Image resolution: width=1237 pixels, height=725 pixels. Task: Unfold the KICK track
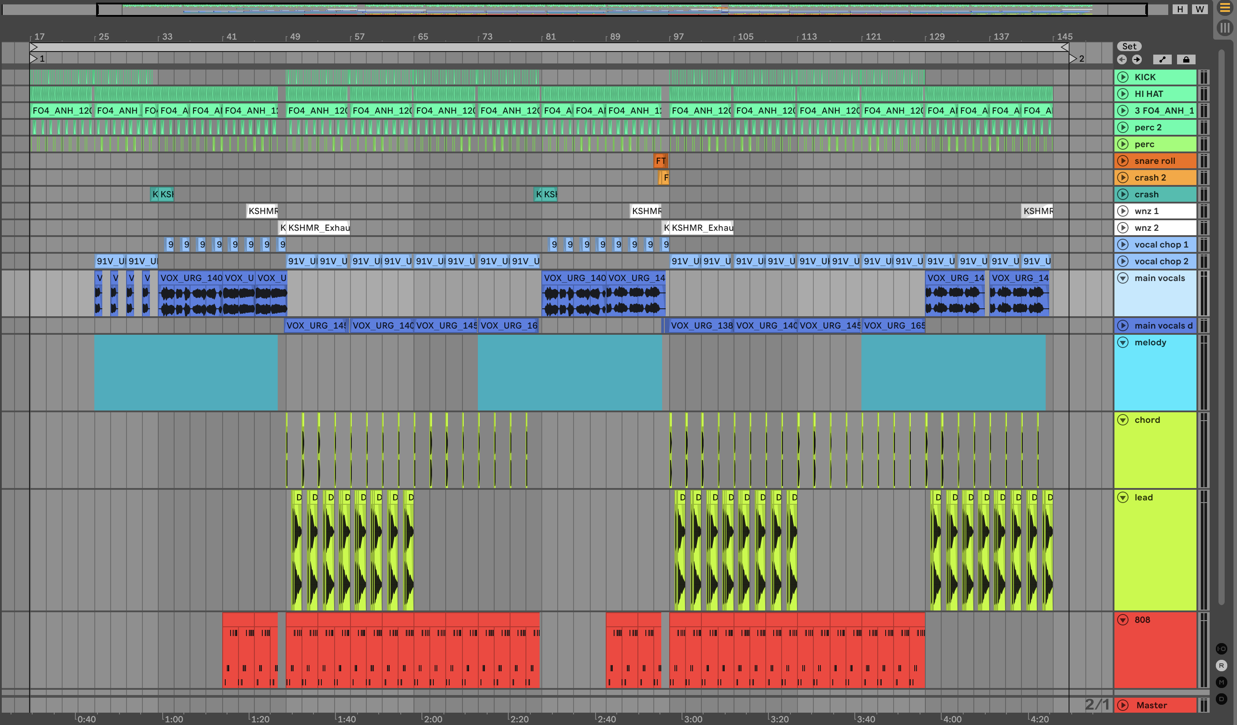coord(1123,77)
